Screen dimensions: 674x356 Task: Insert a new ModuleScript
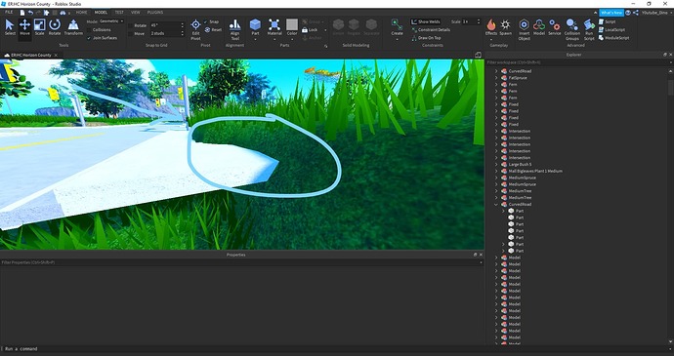613,38
